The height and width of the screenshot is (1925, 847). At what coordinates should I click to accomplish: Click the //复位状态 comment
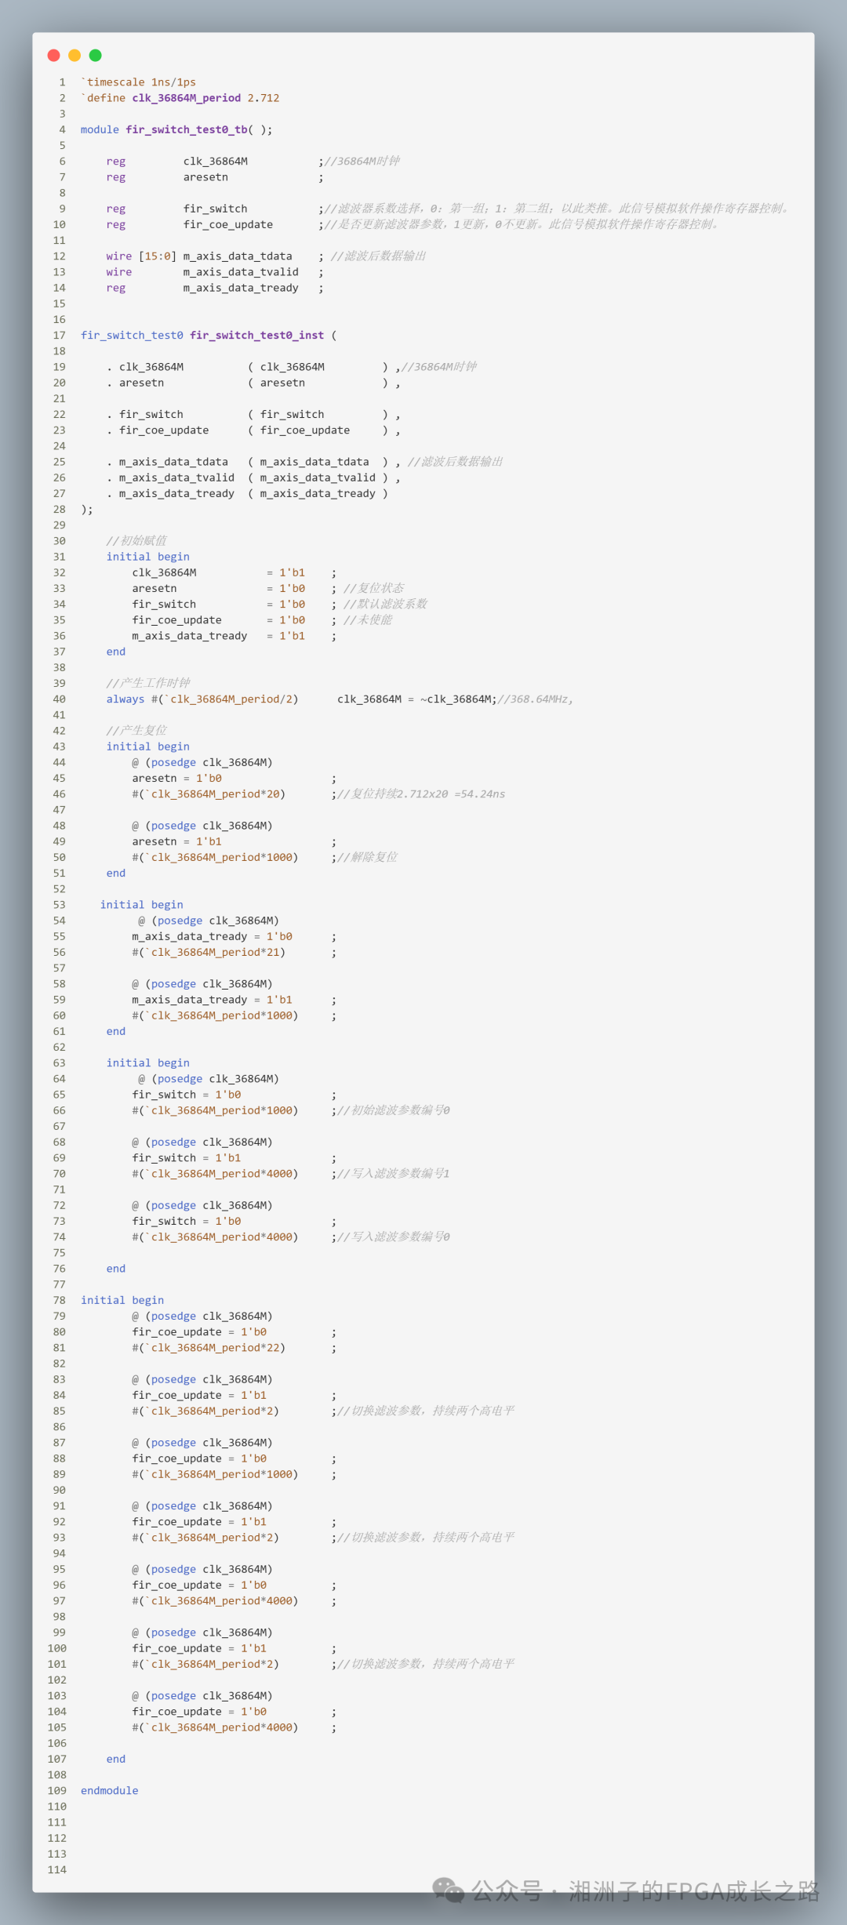(x=374, y=588)
